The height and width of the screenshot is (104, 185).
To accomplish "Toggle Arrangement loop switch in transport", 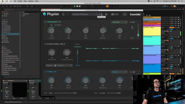I will pyautogui.click(x=107, y=6).
